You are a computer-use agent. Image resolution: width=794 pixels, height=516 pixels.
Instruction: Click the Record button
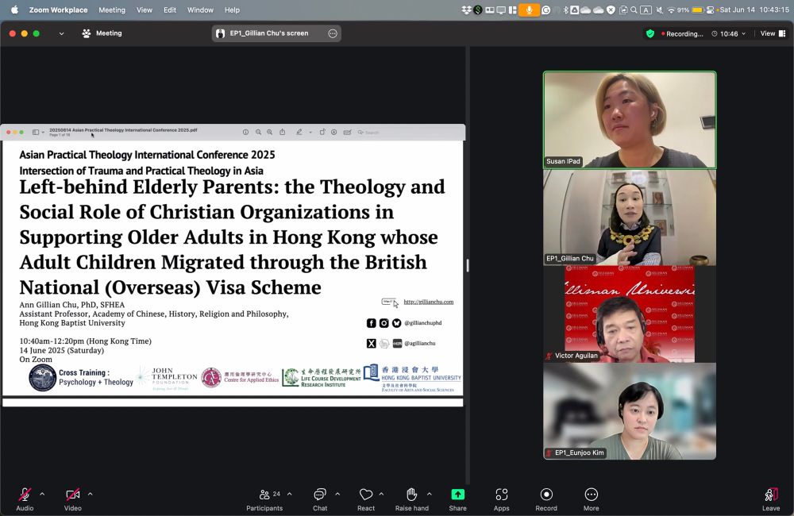pyautogui.click(x=546, y=499)
